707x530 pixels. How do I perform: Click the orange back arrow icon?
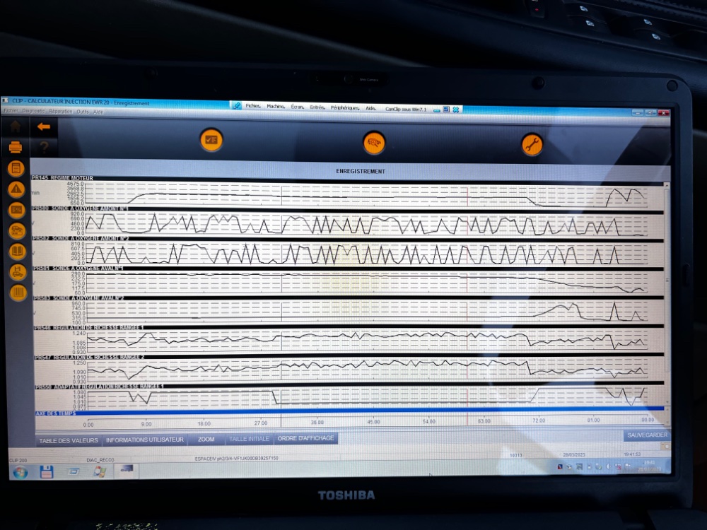tap(44, 127)
